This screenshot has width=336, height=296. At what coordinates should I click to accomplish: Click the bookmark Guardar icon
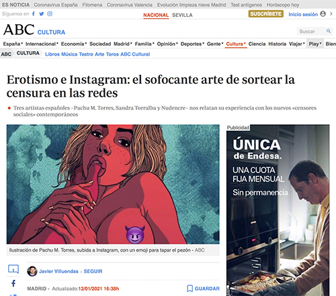190,289
